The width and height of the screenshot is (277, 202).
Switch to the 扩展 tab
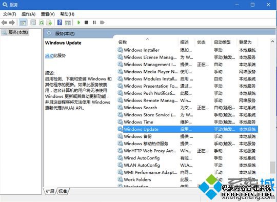point(50,191)
